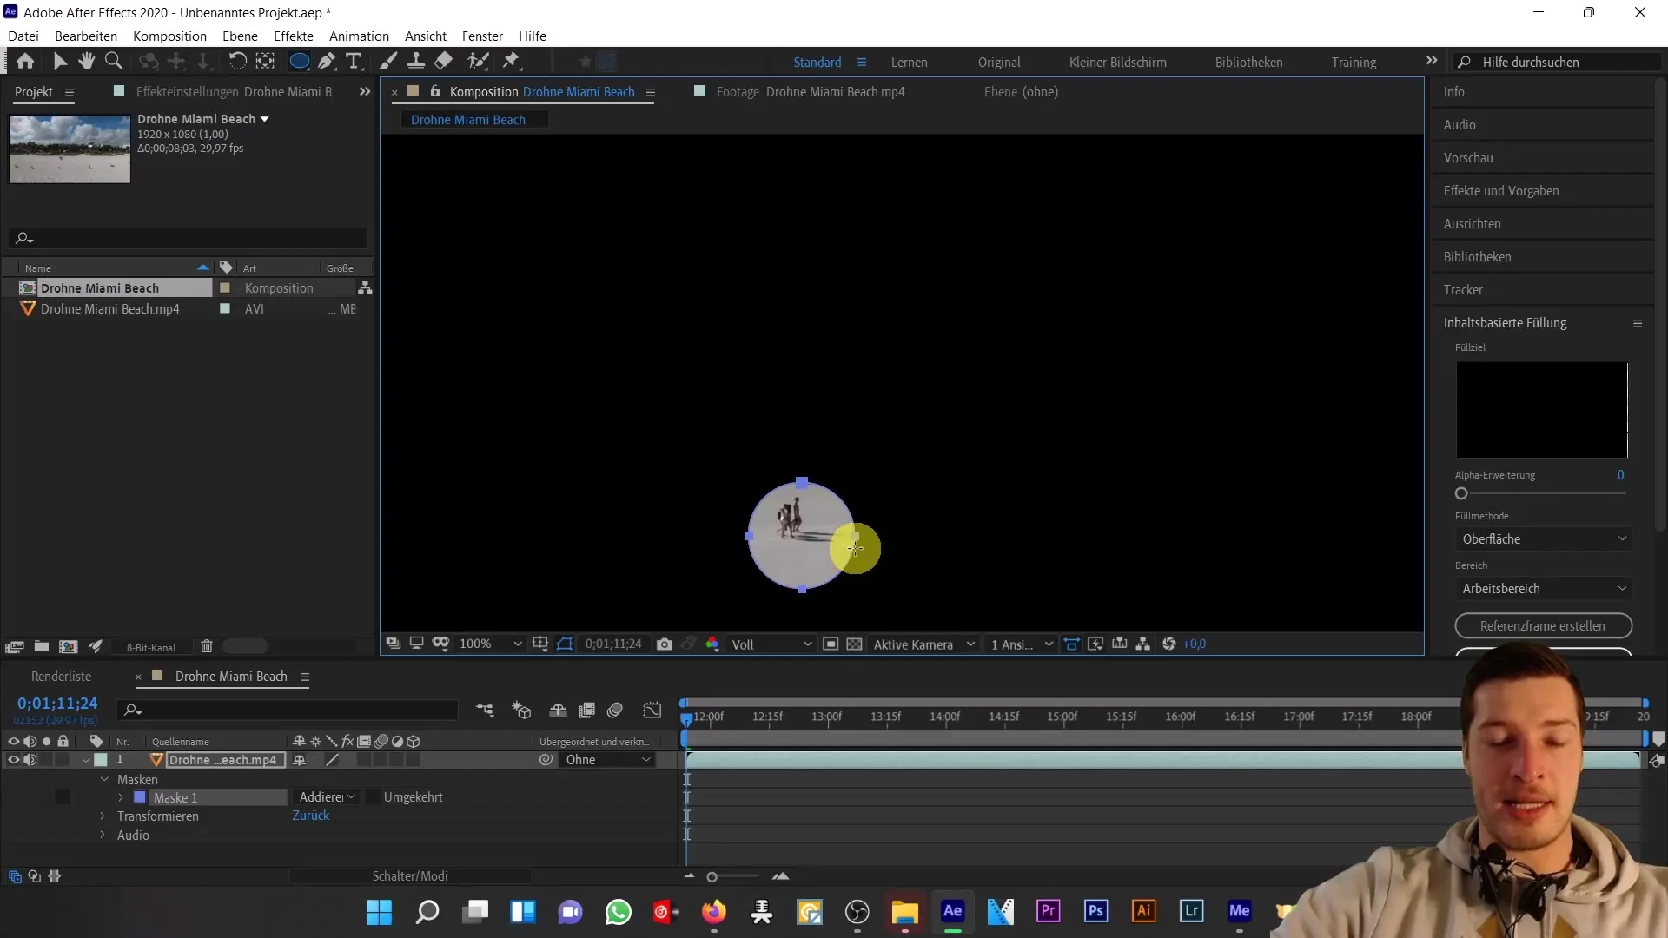
Task: Toggle draft 3D in timeline
Action: point(521,710)
